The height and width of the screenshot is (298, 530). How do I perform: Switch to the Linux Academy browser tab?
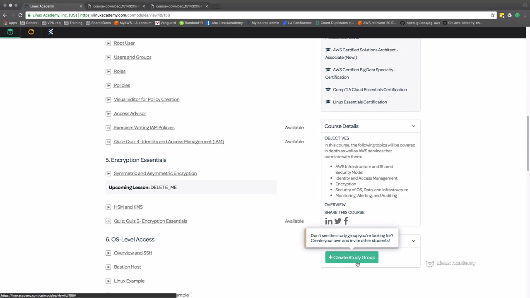[52, 6]
